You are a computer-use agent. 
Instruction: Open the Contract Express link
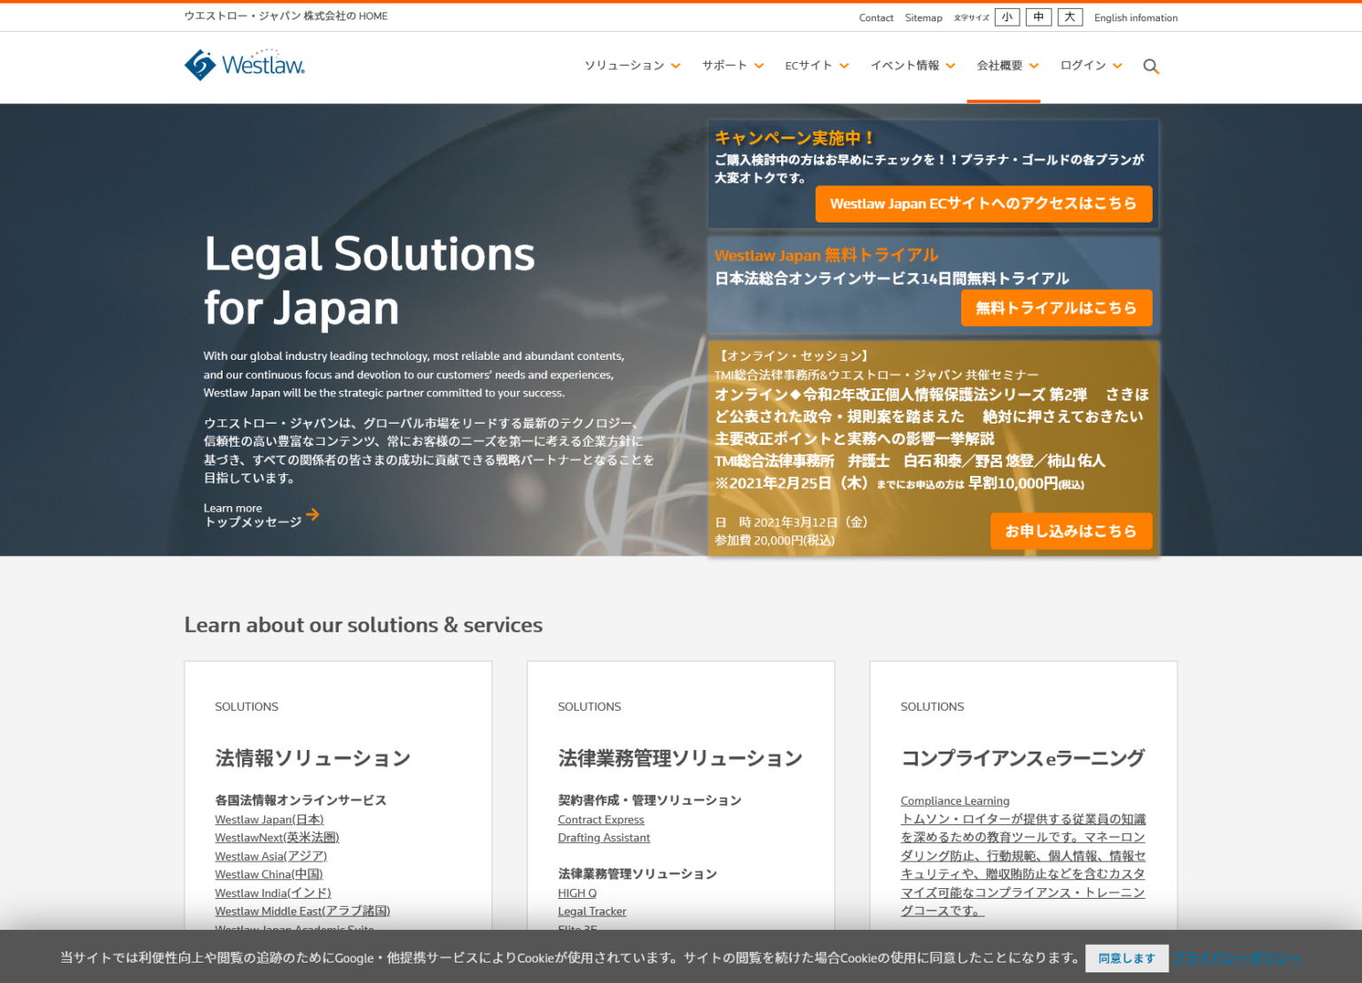[600, 819]
